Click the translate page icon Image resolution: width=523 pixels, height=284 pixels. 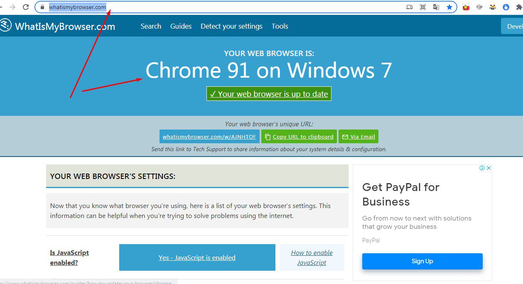436,7
